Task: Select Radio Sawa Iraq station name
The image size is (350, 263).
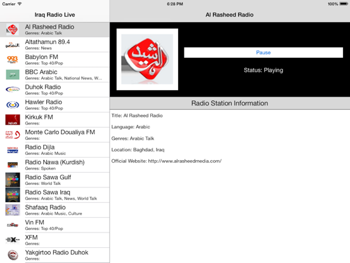Action: (x=48, y=192)
